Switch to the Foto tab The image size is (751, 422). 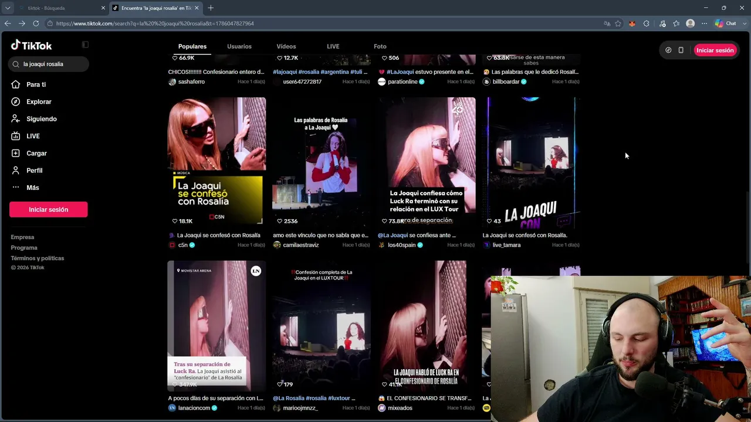coord(380,46)
